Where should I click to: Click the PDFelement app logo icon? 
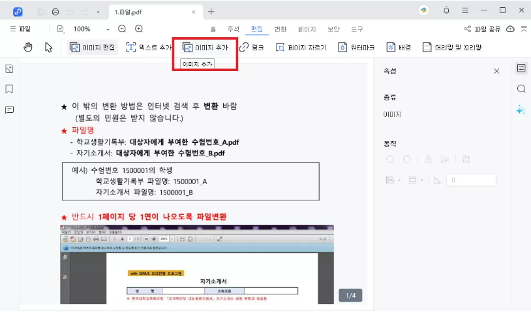(18, 12)
